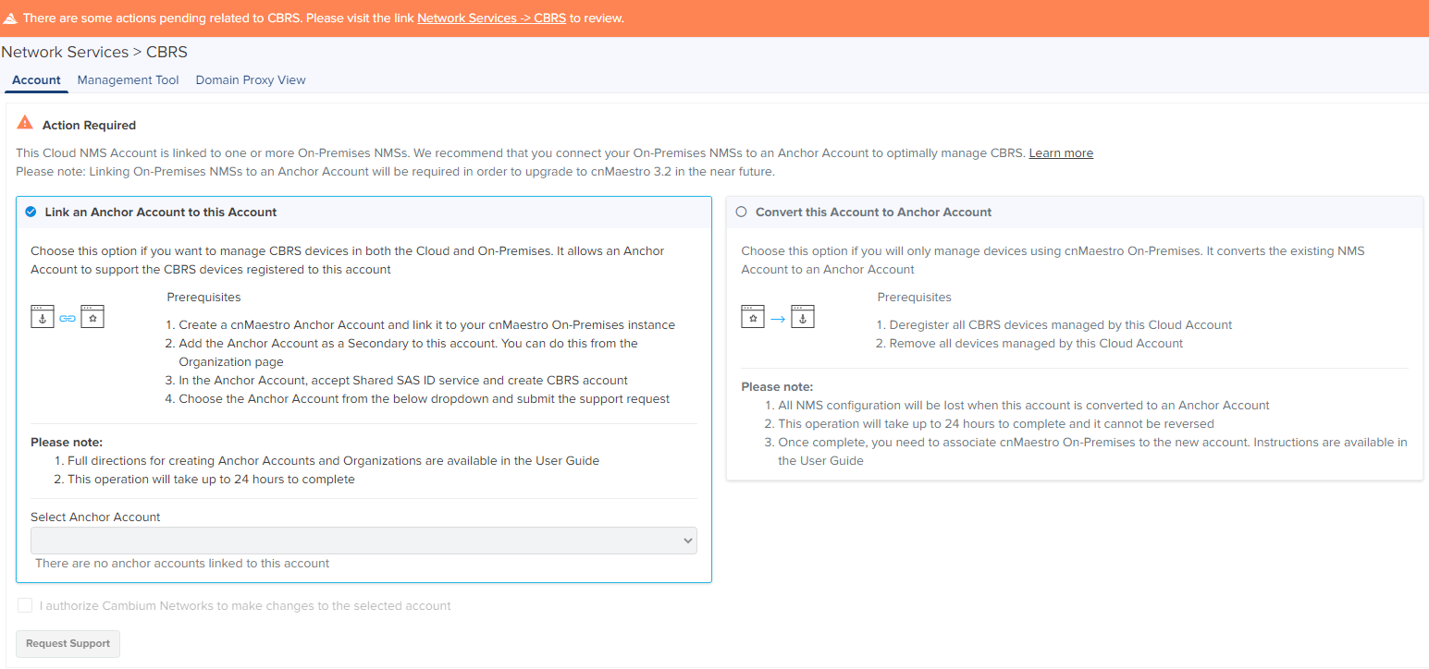The image size is (1429, 669).
Task: Click the anchor window icon in the Link panel
Action: 43,317
